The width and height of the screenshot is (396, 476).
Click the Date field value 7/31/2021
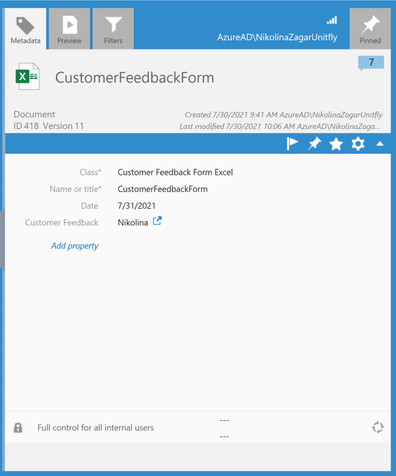click(137, 205)
